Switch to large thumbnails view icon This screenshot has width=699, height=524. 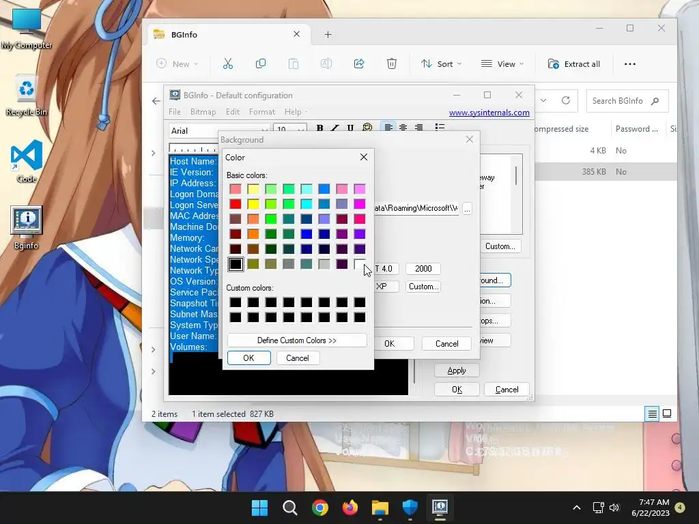click(x=667, y=414)
